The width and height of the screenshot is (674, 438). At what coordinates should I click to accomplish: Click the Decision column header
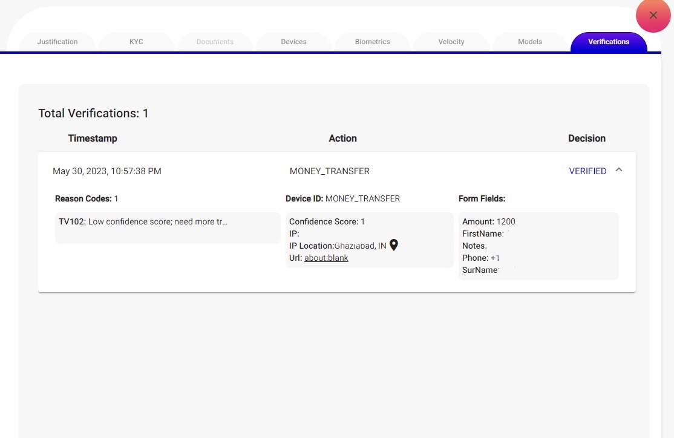pos(587,139)
